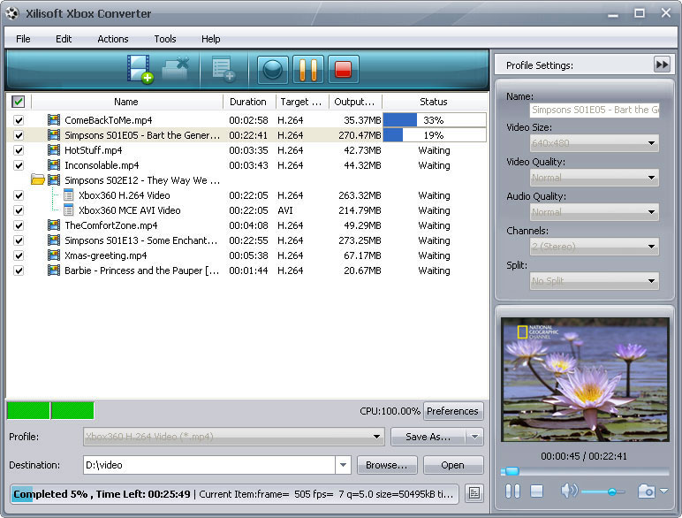Click the folder icon of Simpsons S02E12
The image size is (682, 518).
point(38,179)
